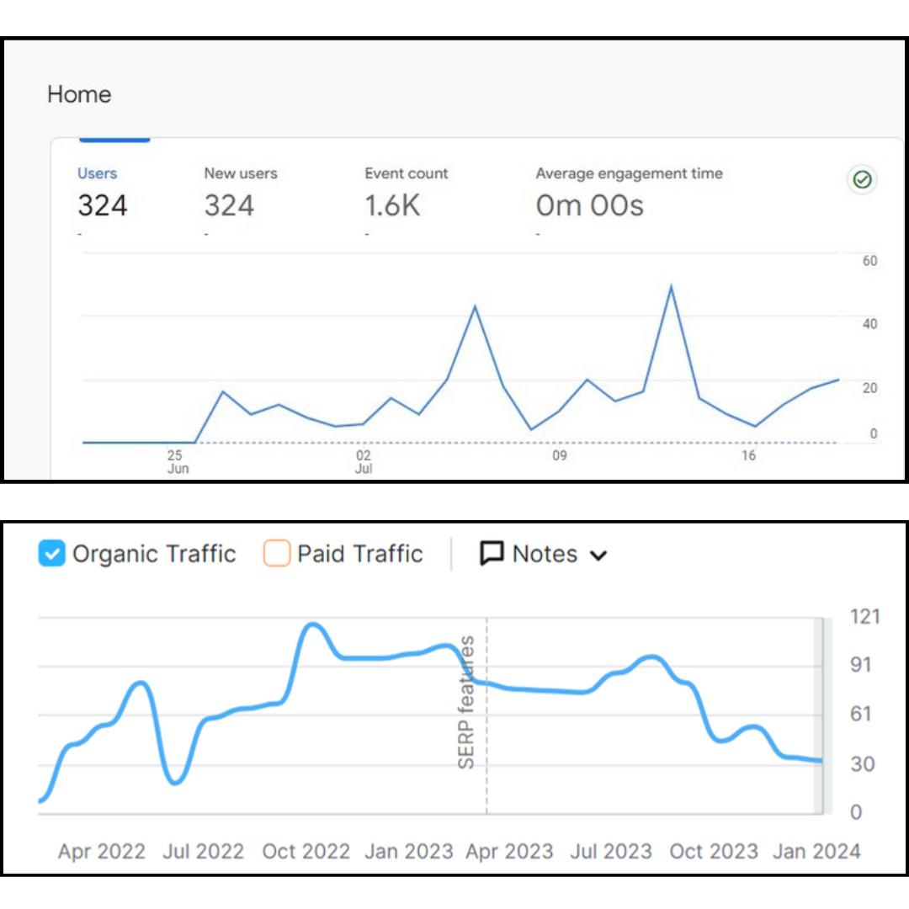Click the Paid Traffic label text
Viewport: 909px width, 909px height.
(360, 554)
